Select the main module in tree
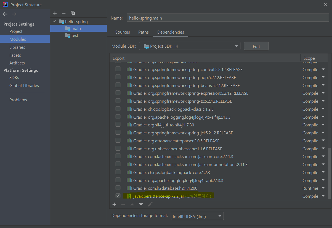The height and width of the screenshot is (228, 332). coord(78,28)
